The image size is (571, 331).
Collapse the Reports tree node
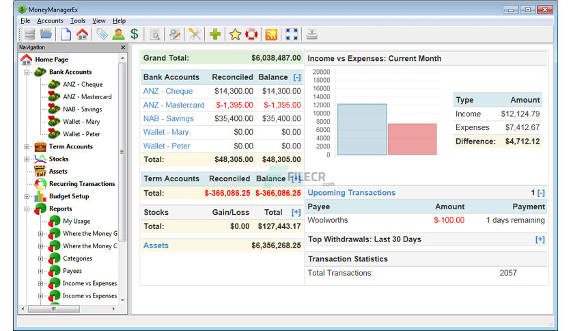click(x=27, y=209)
